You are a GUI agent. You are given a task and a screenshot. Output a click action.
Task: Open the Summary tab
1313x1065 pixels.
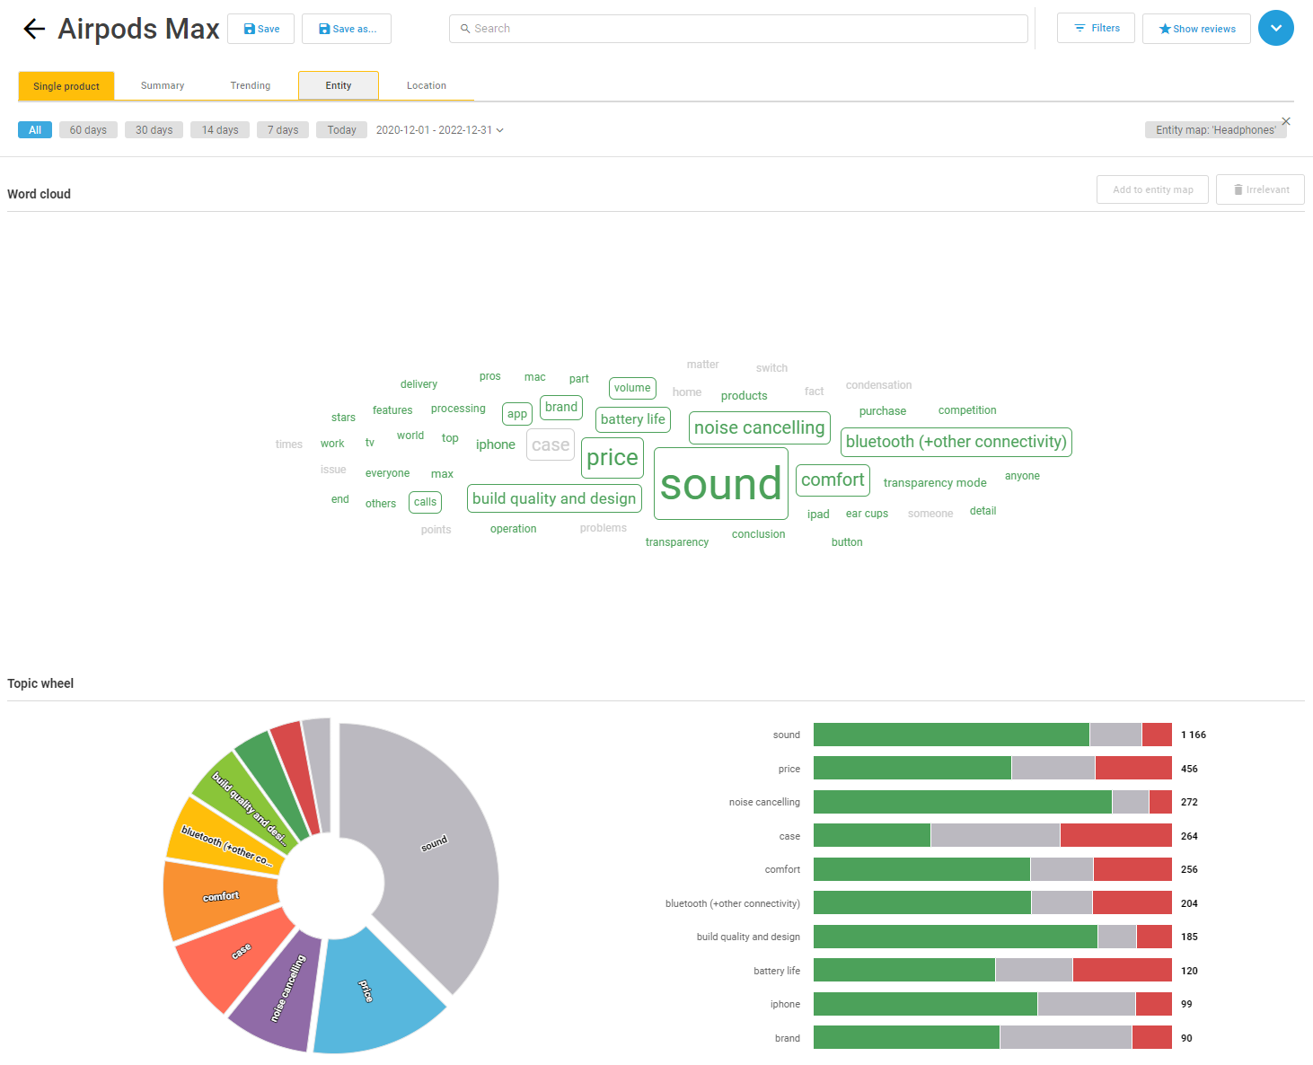(163, 86)
